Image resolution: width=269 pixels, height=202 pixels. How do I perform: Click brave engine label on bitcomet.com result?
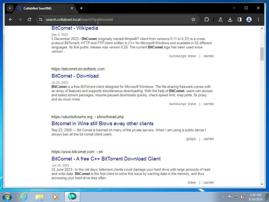[x=192, y=183]
